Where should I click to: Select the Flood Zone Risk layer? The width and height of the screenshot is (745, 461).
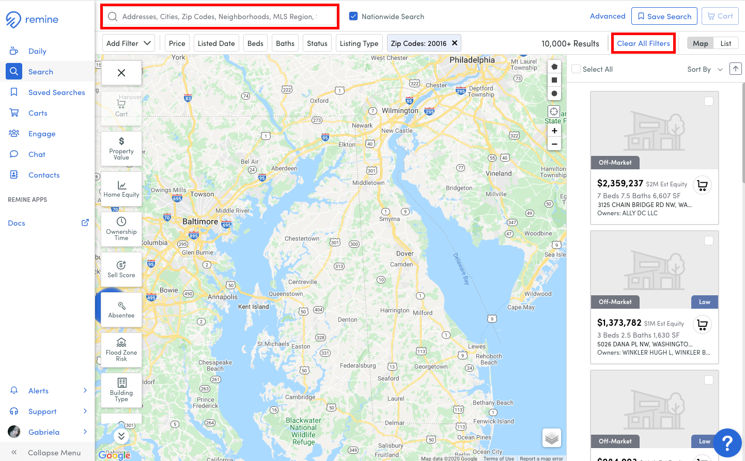pyautogui.click(x=121, y=350)
